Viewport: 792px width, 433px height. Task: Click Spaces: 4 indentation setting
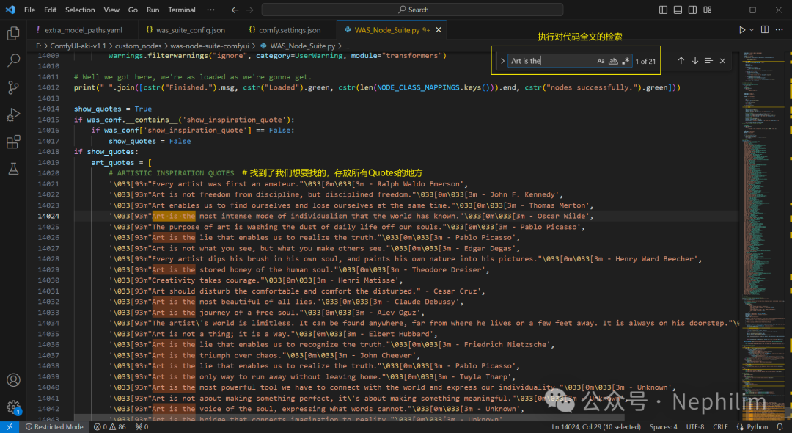point(663,426)
